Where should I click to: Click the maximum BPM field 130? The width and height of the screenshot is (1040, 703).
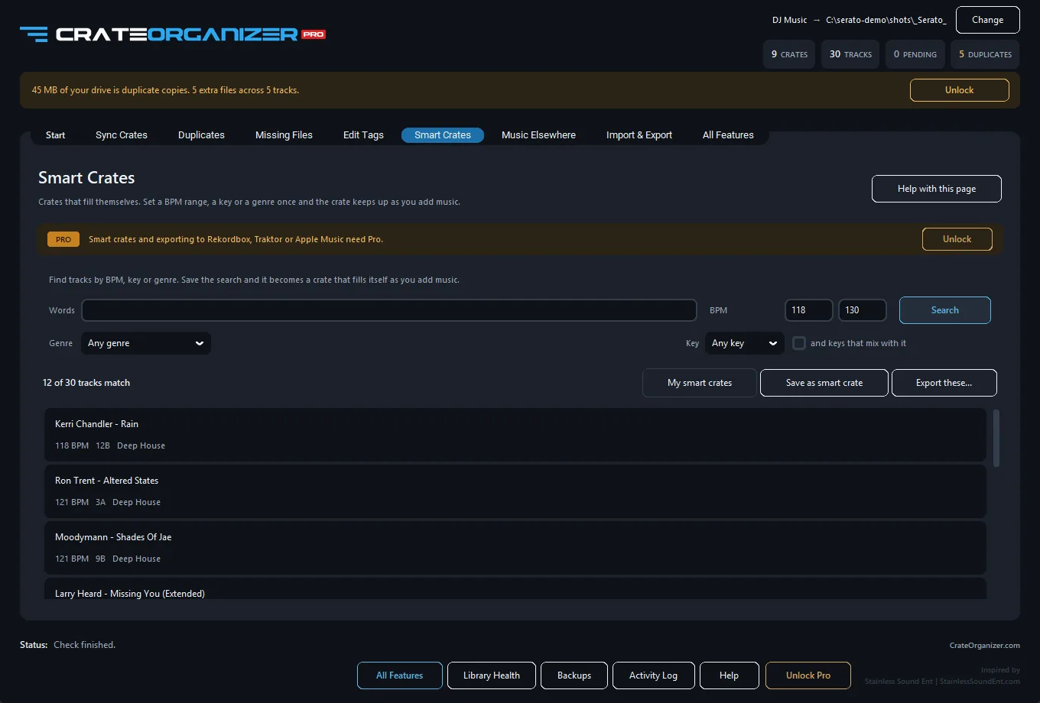pos(862,310)
